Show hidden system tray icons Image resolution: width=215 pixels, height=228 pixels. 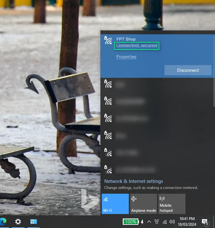pyautogui.click(x=149, y=222)
